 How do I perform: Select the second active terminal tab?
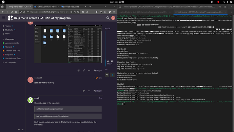(200, 12)
